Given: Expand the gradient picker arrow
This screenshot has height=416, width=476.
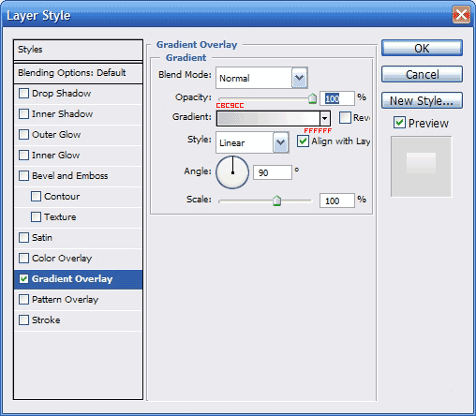Looking at the screenshot, I should pos(325,118).
